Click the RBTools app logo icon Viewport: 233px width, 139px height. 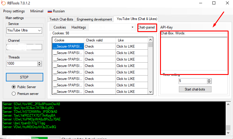(4, 3)
